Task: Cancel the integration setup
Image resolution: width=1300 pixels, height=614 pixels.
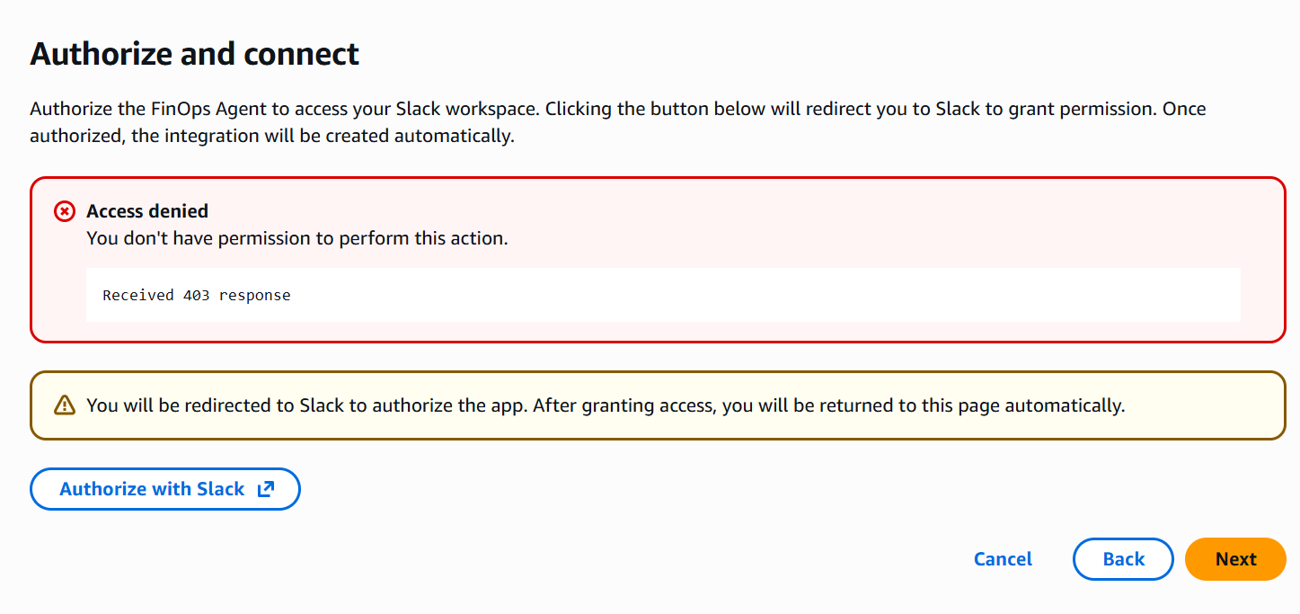Action: (x=1003, y=559)
